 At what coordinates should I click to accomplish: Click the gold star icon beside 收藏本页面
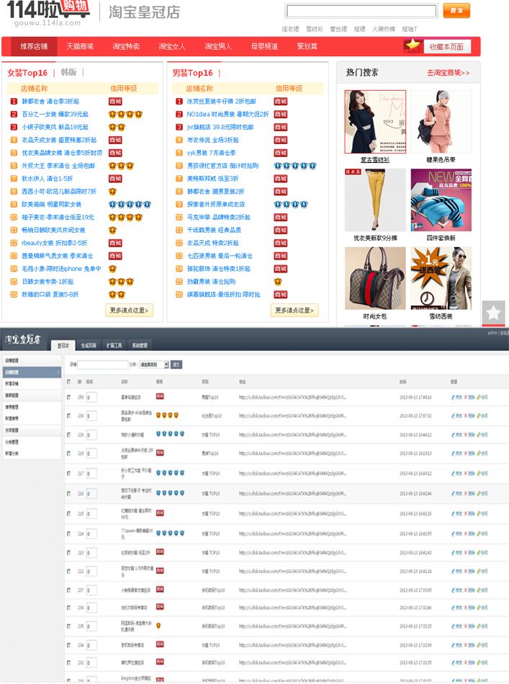pos(413,45)
